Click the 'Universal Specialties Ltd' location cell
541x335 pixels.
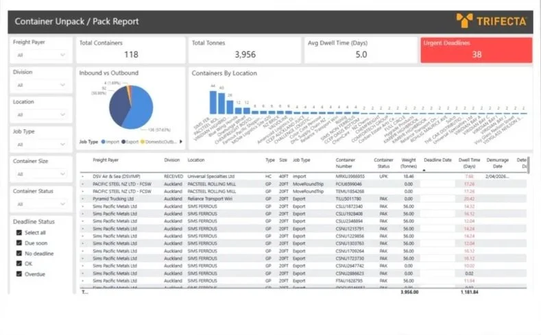(211, 177)
